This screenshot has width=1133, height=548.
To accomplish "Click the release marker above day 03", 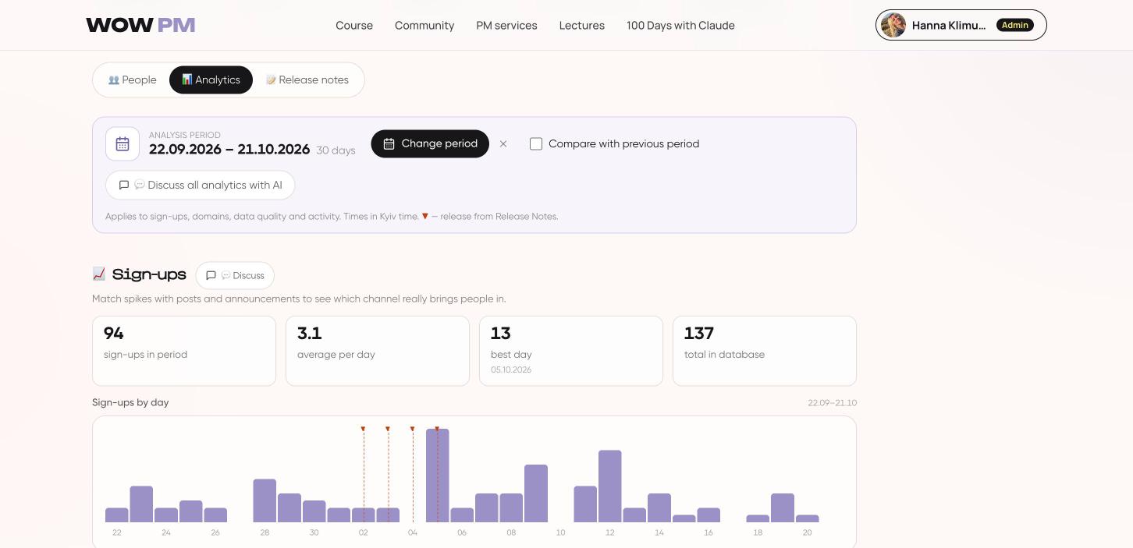I will tap(388, 429).
